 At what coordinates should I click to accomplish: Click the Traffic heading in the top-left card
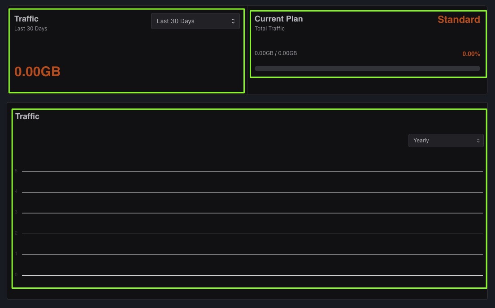point(26,19)
